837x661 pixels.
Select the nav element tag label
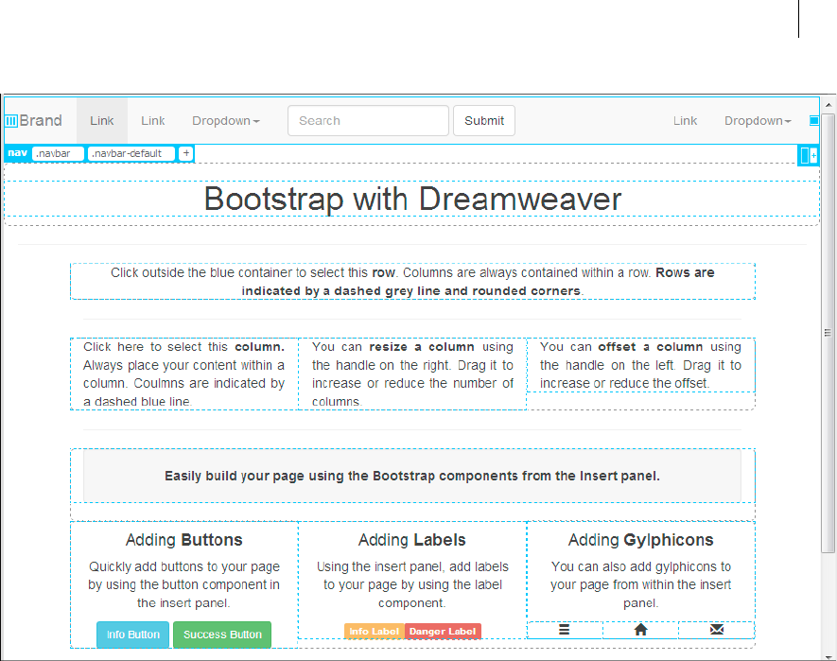click(17, 153)
